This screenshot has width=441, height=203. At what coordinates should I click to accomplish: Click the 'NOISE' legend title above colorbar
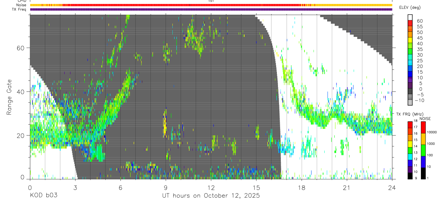click(x=425, y=119)
